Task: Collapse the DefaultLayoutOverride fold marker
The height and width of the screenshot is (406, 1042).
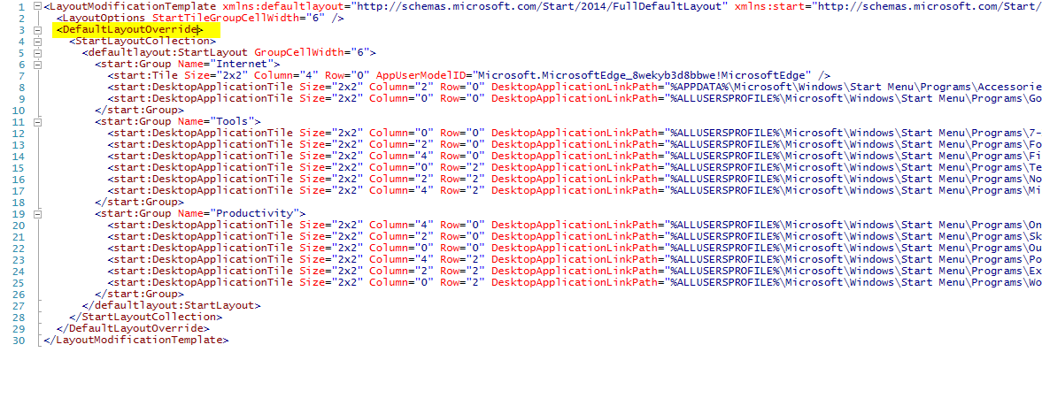Action: 36,30
